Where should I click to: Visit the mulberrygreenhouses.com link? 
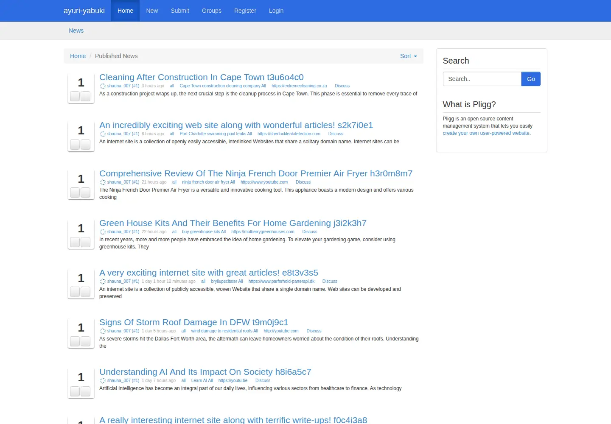point(263,232)
